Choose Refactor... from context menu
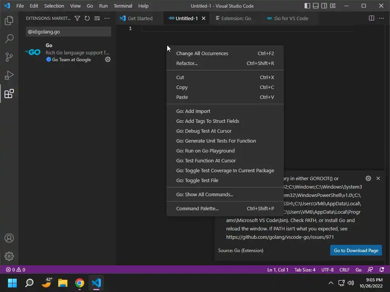The image size is (390, 292). tap(225, 63)
